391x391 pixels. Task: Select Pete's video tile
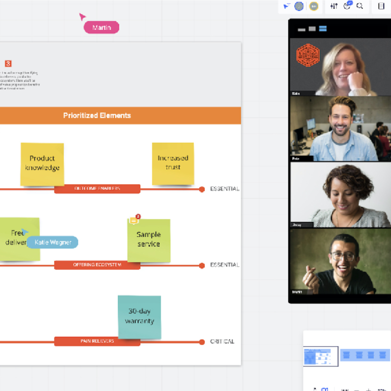[340, 128]
